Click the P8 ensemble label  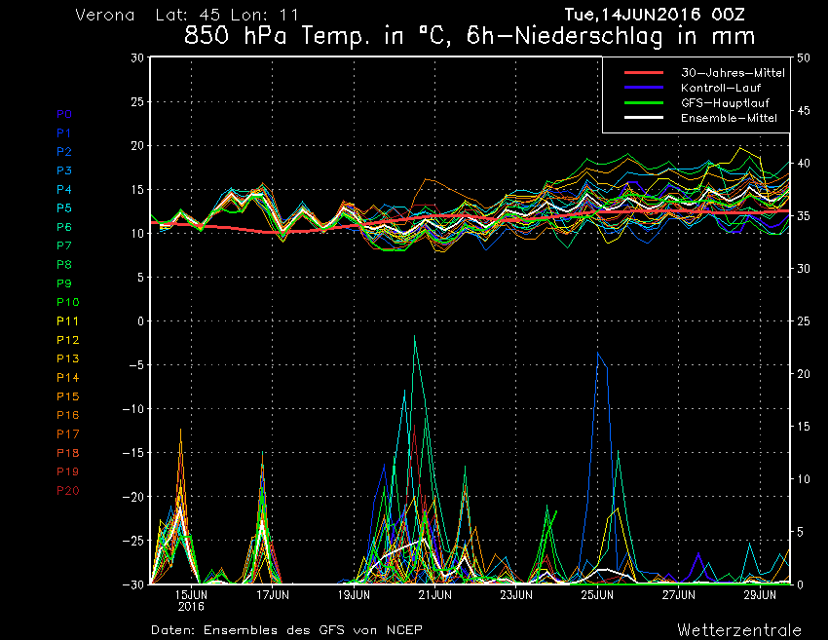coord(64,265)
